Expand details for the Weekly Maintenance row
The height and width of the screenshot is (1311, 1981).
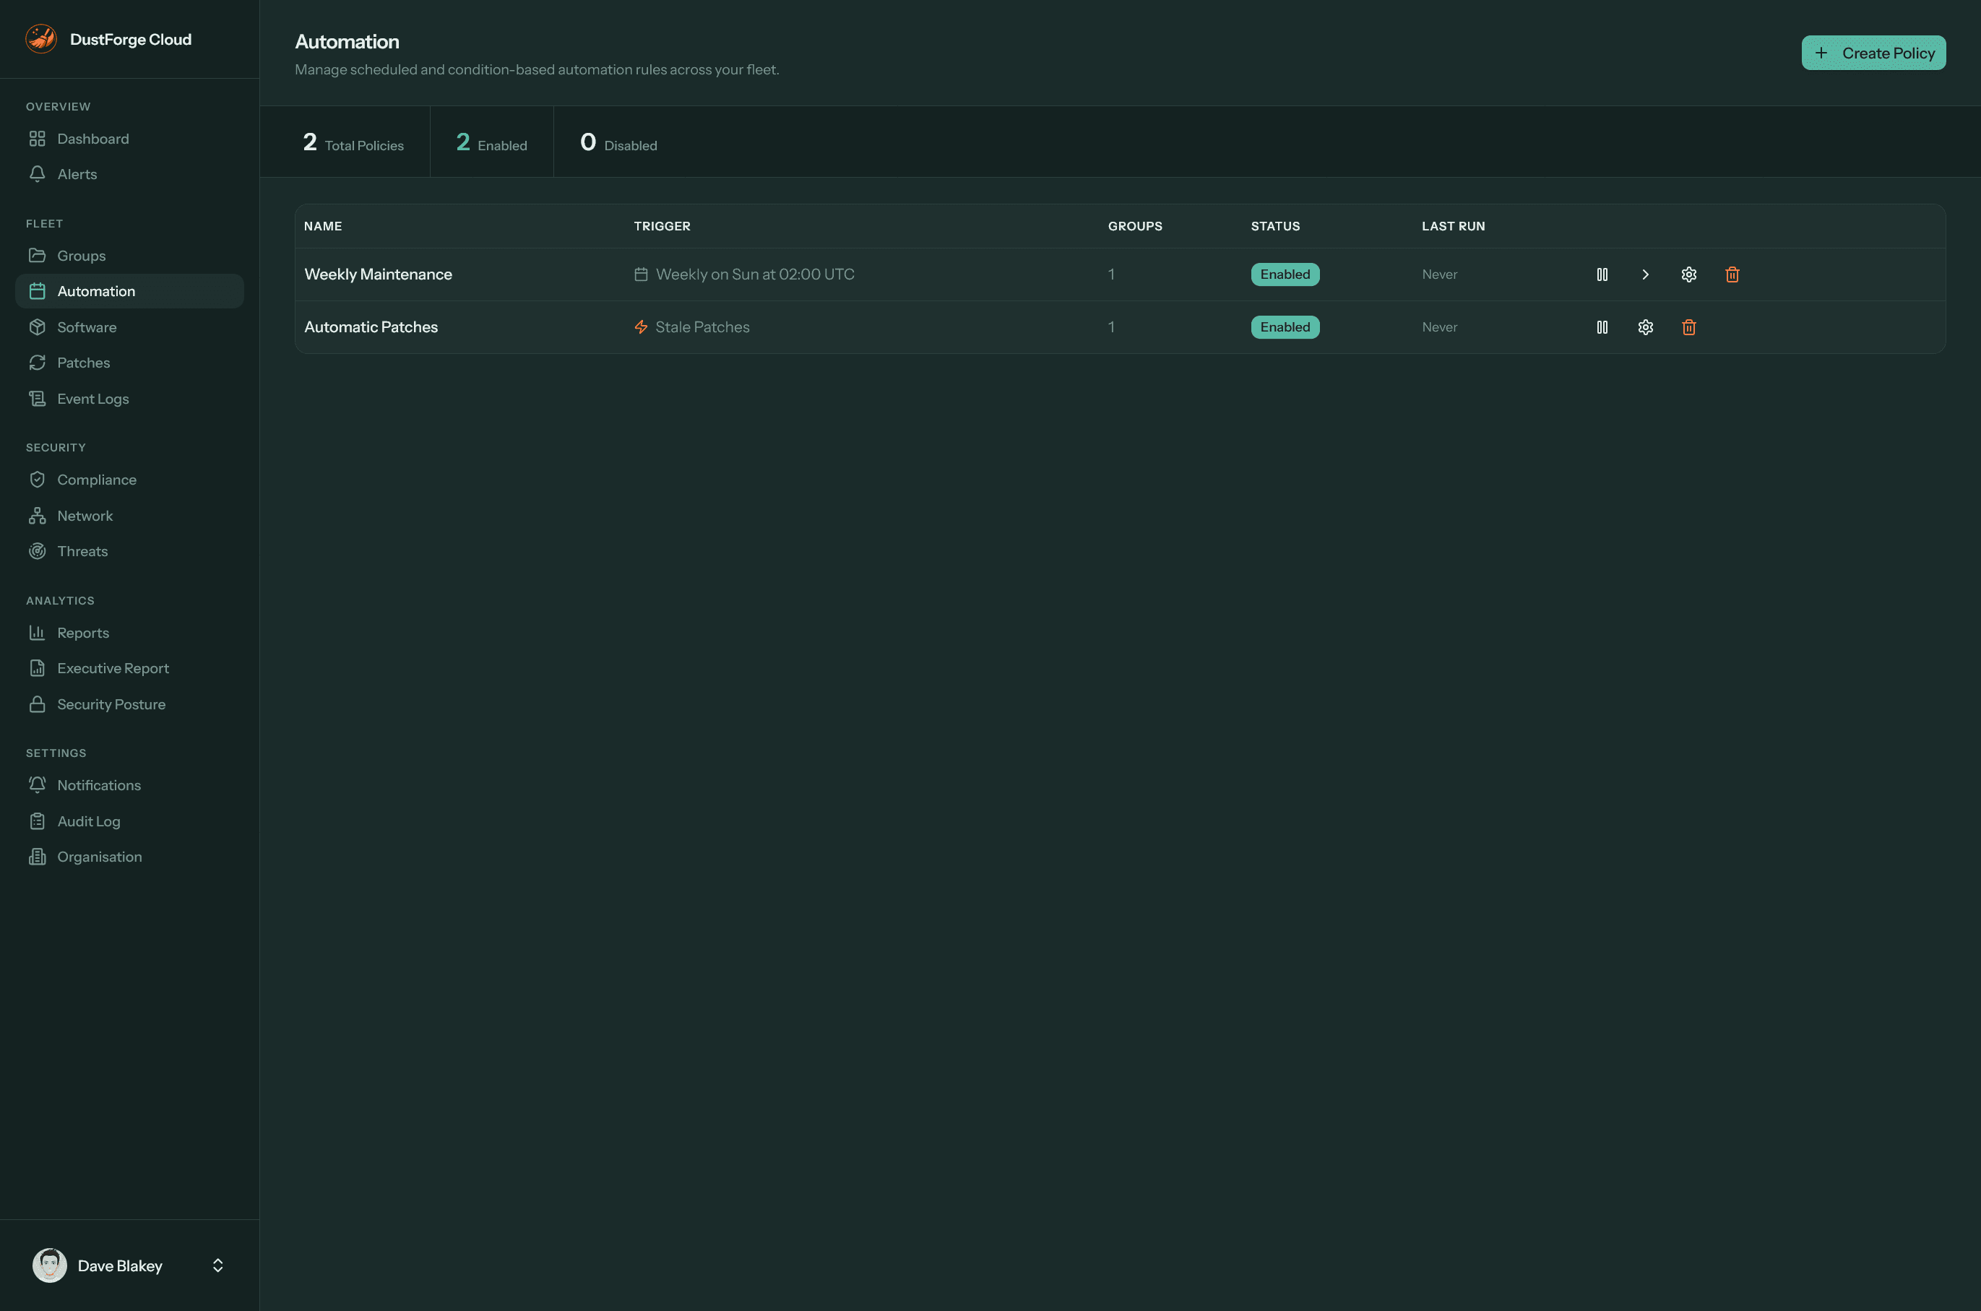[x=1645, y=274]
